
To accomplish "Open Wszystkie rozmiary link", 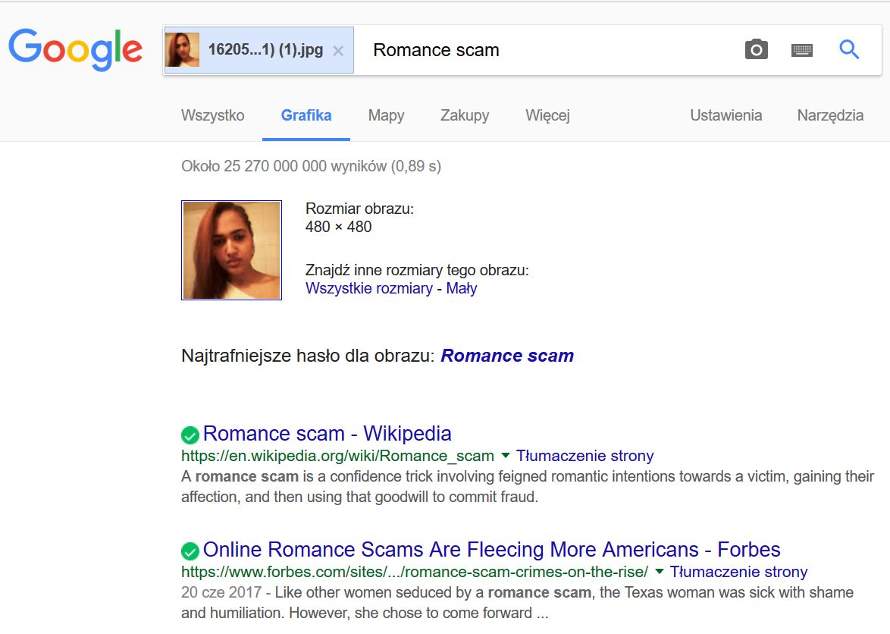I will [369, 288].
